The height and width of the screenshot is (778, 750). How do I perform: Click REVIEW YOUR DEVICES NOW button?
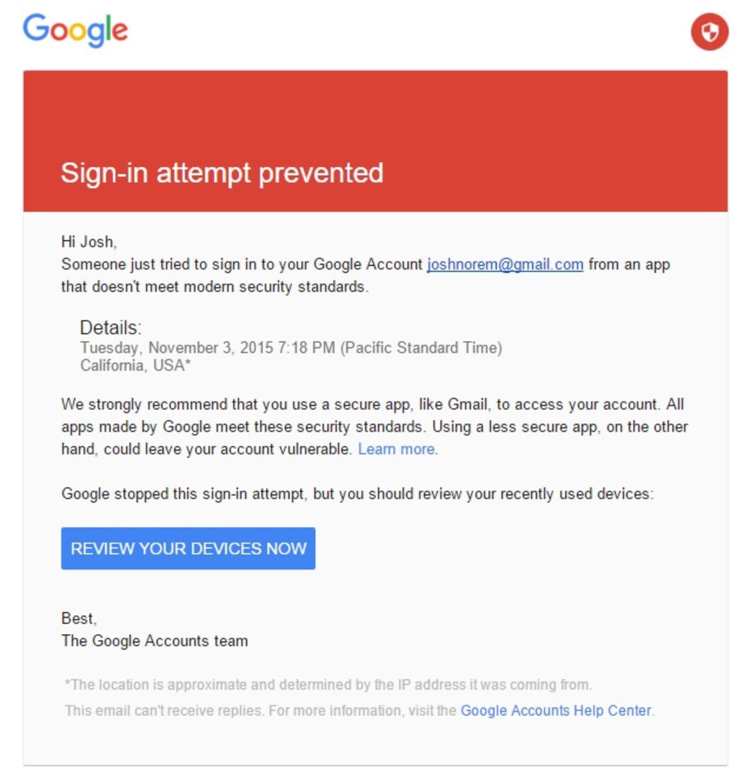click(x=188, y=548)
